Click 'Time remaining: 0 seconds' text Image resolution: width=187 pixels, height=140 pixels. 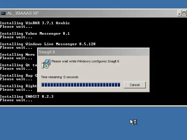pos(60,77)
